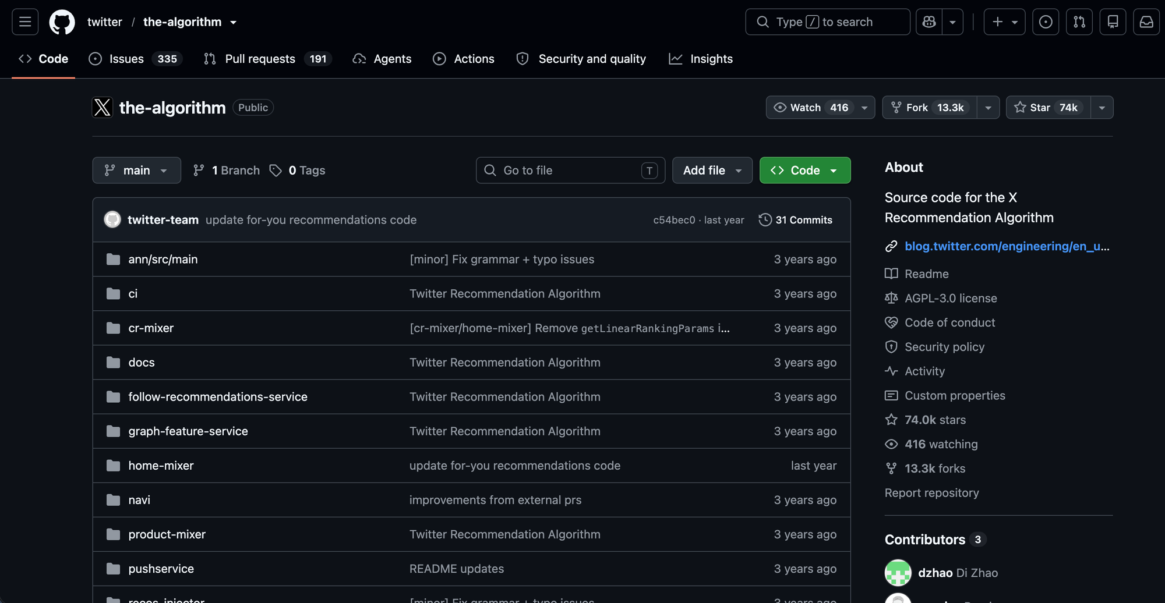
Task: Open the Insights tab
Action: click(x=701, y=59)
